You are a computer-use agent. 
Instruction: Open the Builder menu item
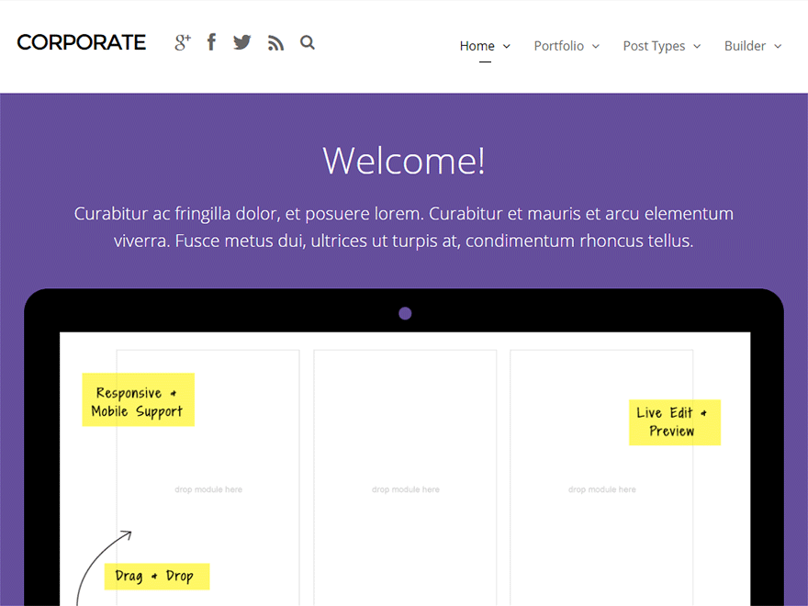click(745, 46)
